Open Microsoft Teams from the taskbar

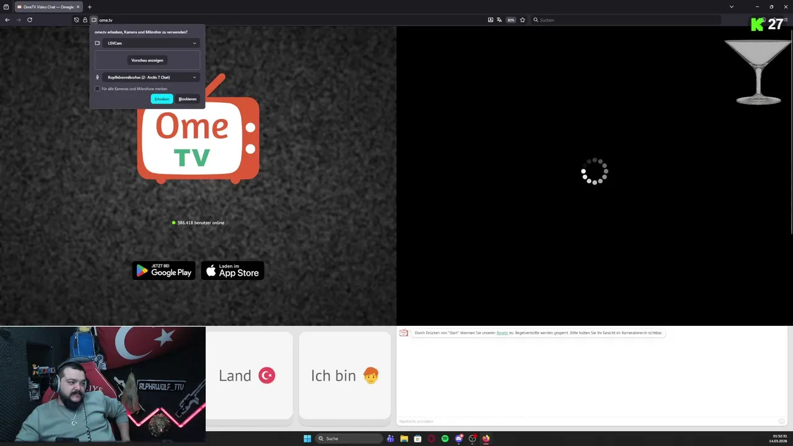390,439
